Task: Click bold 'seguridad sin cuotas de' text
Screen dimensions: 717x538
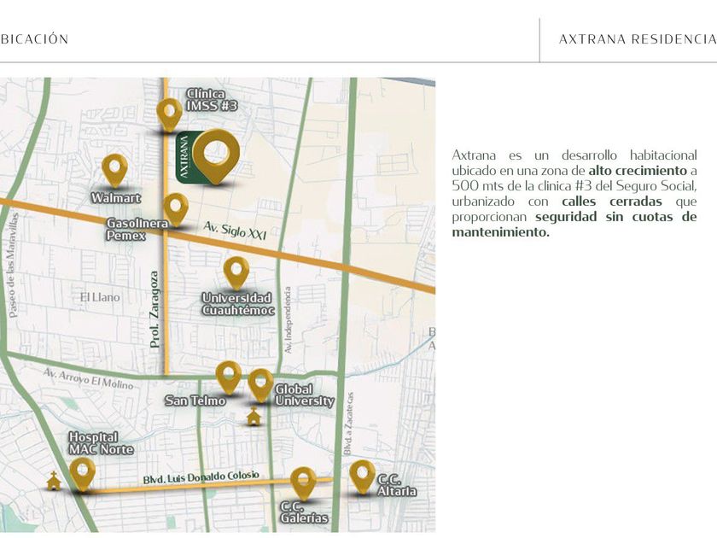Action: point(616,217)
